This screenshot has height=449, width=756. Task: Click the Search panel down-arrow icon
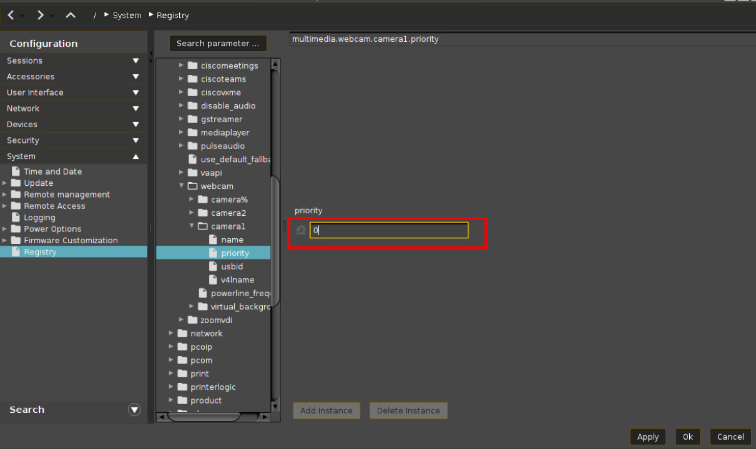pos(134,410)
